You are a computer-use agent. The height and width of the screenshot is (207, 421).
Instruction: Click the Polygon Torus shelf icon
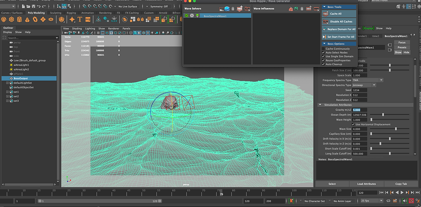[x=35, y=19]
